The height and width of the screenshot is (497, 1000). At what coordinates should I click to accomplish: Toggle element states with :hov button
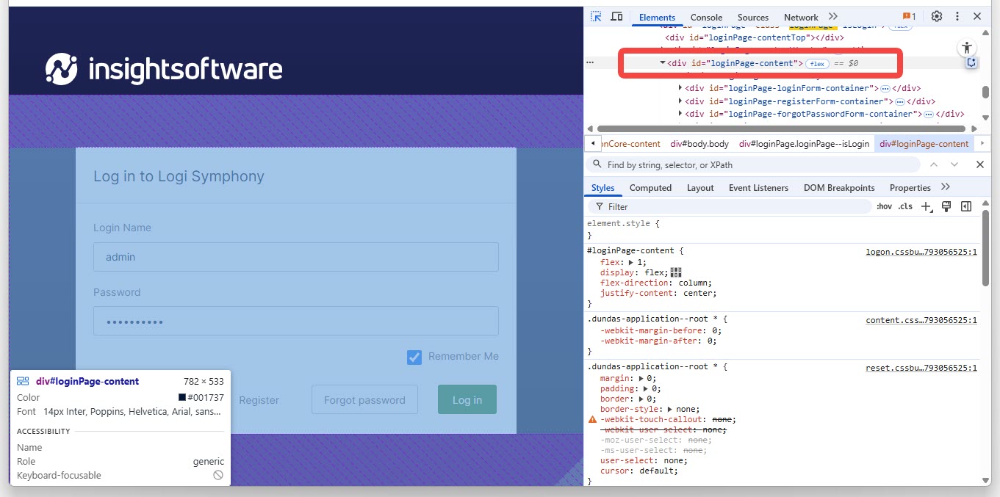pyautogui.click(x=884, y=206)
